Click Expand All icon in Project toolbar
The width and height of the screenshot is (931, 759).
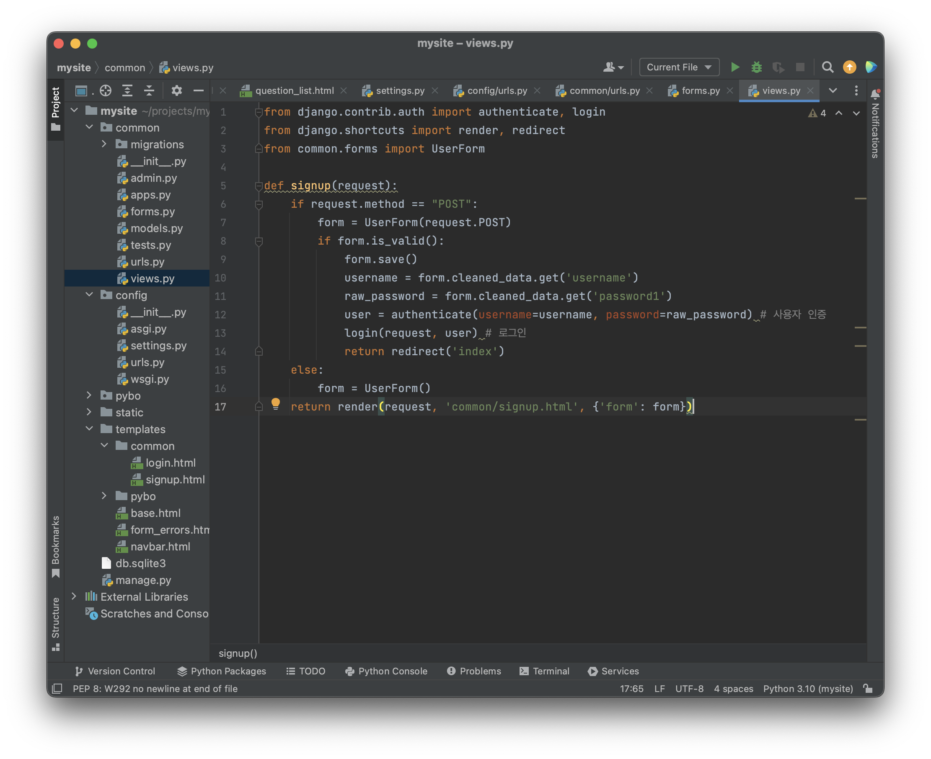(127, 90)
